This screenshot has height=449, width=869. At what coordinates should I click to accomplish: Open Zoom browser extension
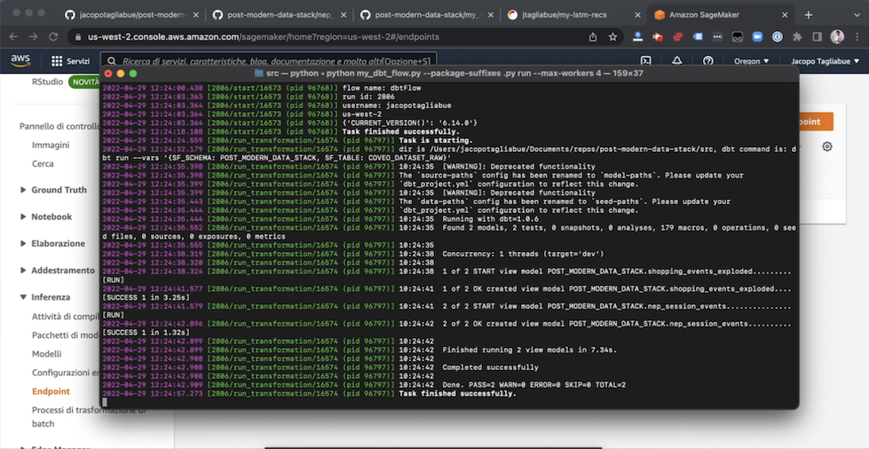(x=757, y=36)
